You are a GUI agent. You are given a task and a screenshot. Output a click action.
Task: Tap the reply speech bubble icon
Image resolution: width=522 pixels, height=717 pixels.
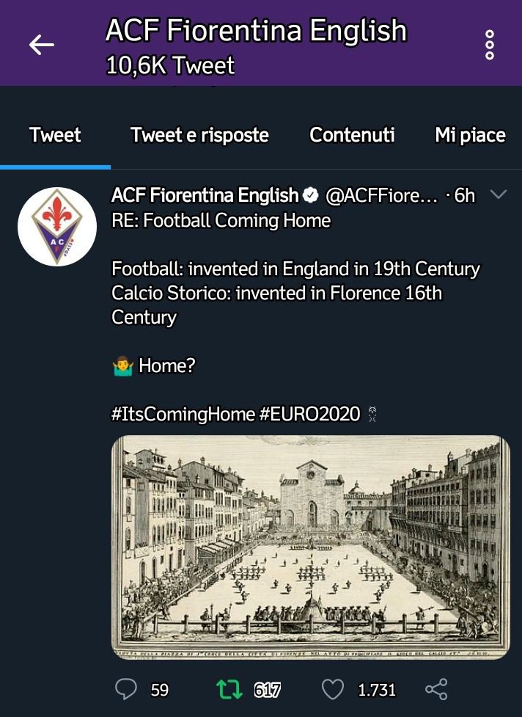coord(127,689)
